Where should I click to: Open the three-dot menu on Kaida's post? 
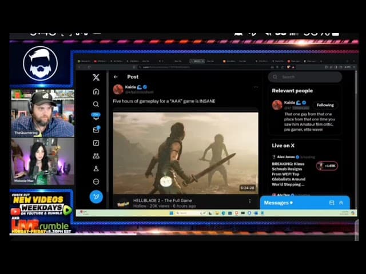click(x=256, y=87)
